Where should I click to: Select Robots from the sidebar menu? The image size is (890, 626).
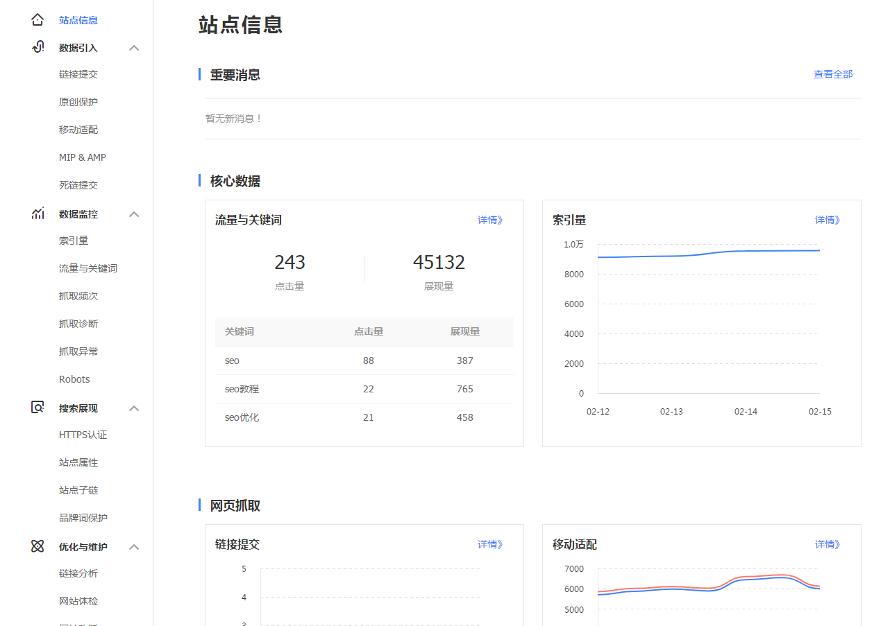pyautogui.click(x=74, y=379)
